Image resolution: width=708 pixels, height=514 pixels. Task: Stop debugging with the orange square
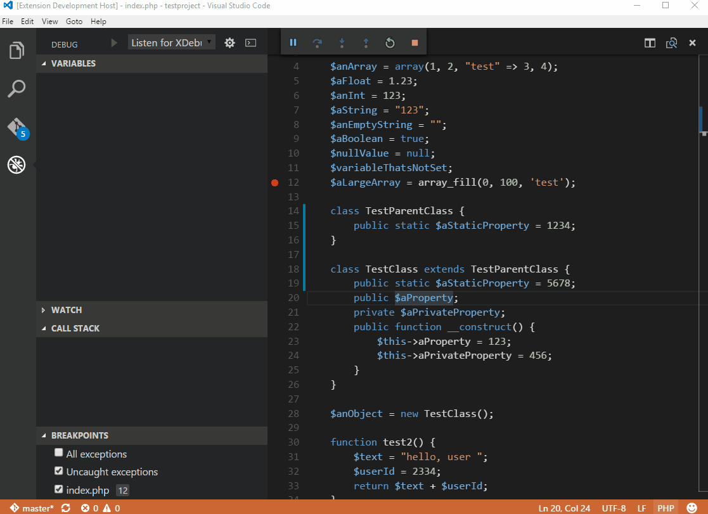click(415, 43)
